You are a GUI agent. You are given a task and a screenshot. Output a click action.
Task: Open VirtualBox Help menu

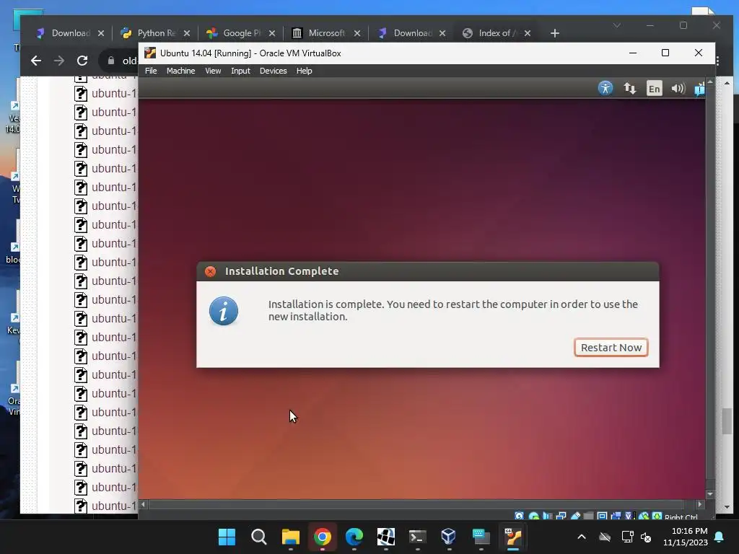pyautogui.click(x=304, y=71)
